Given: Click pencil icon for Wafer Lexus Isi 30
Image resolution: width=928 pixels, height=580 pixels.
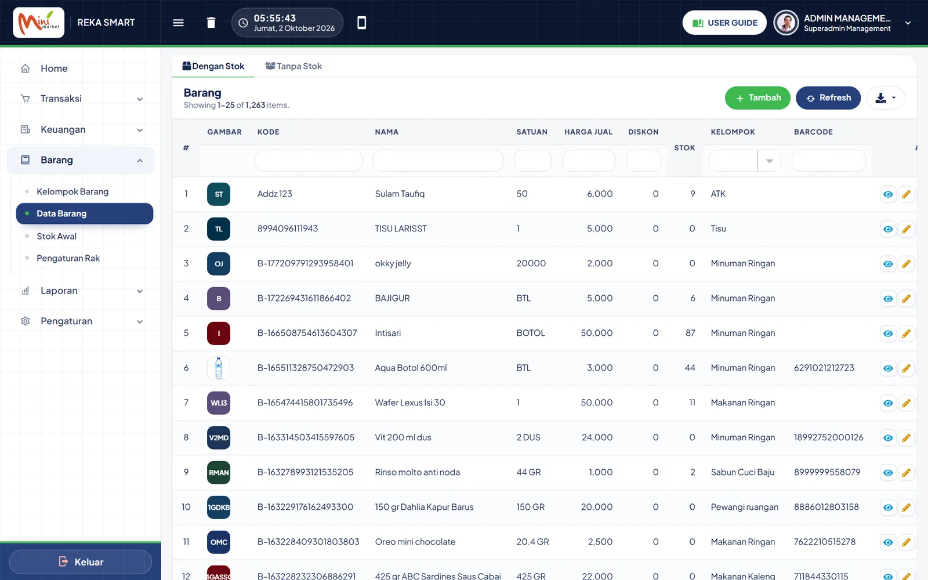Looking at the screenshot, I should coord(906,403).
